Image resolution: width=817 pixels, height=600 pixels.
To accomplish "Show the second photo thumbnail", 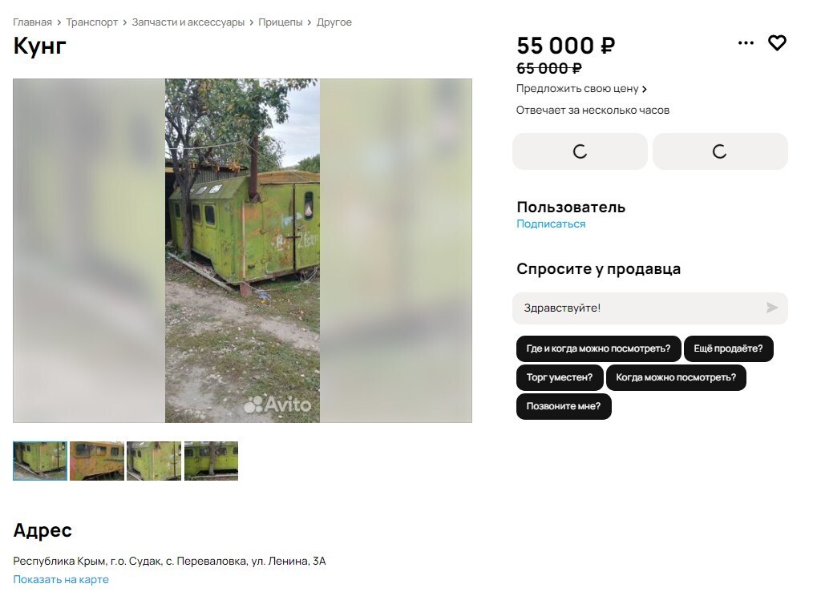I will (x=97, y=461).
